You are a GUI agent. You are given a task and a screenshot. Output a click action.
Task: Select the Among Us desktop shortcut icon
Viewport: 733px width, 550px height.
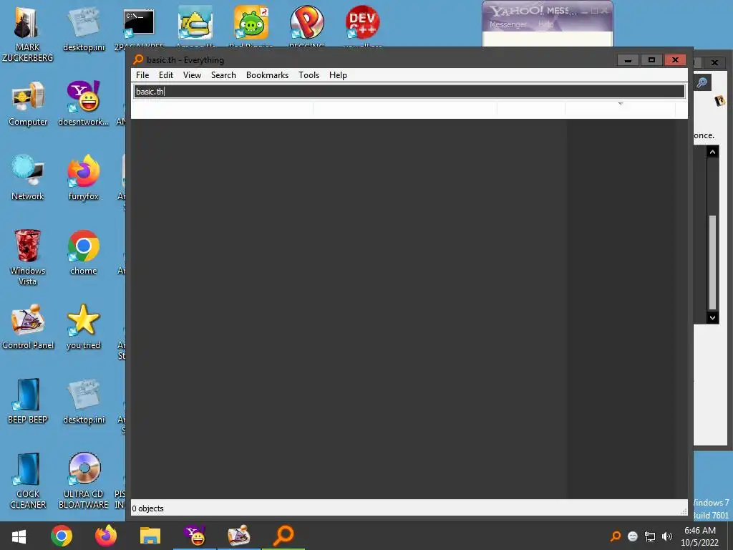[x=195, y=24]
